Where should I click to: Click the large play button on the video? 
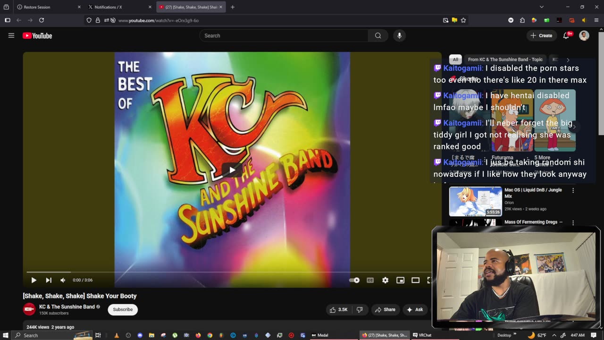click(x=232, y=170)
